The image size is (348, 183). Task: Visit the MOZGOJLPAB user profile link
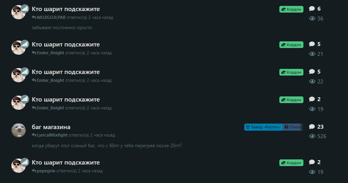coord(51,17)
